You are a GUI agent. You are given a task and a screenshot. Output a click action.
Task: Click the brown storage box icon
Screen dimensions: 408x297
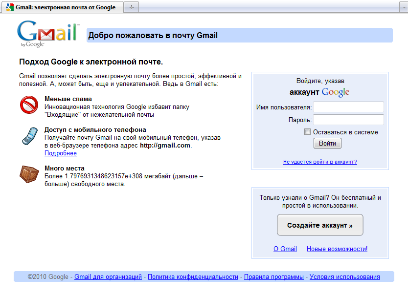29,174
